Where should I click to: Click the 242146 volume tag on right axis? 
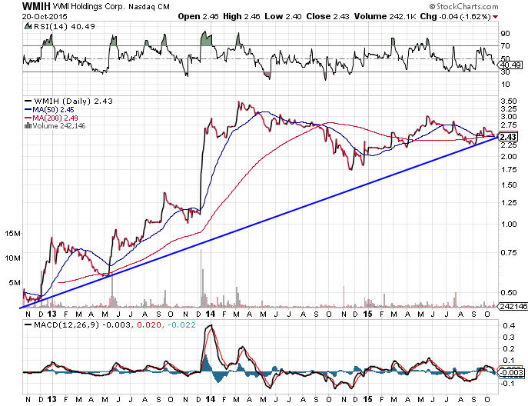513,306
